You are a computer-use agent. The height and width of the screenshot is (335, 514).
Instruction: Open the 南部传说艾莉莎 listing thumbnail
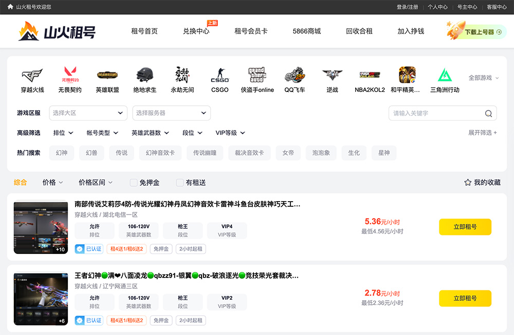click(x=41, y=227)
